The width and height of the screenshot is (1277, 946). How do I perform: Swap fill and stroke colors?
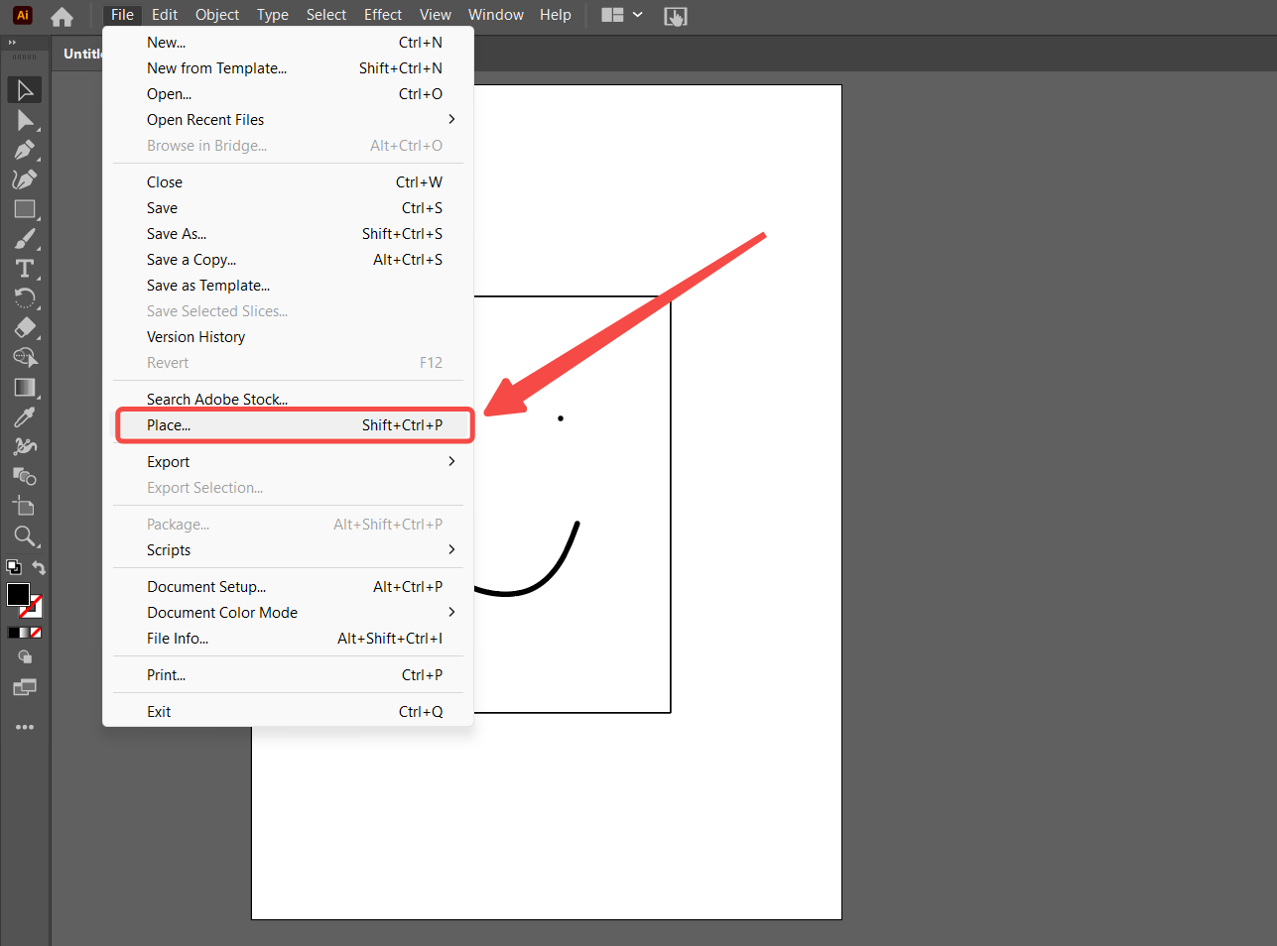pyautogui.click(x=39, y=567)
